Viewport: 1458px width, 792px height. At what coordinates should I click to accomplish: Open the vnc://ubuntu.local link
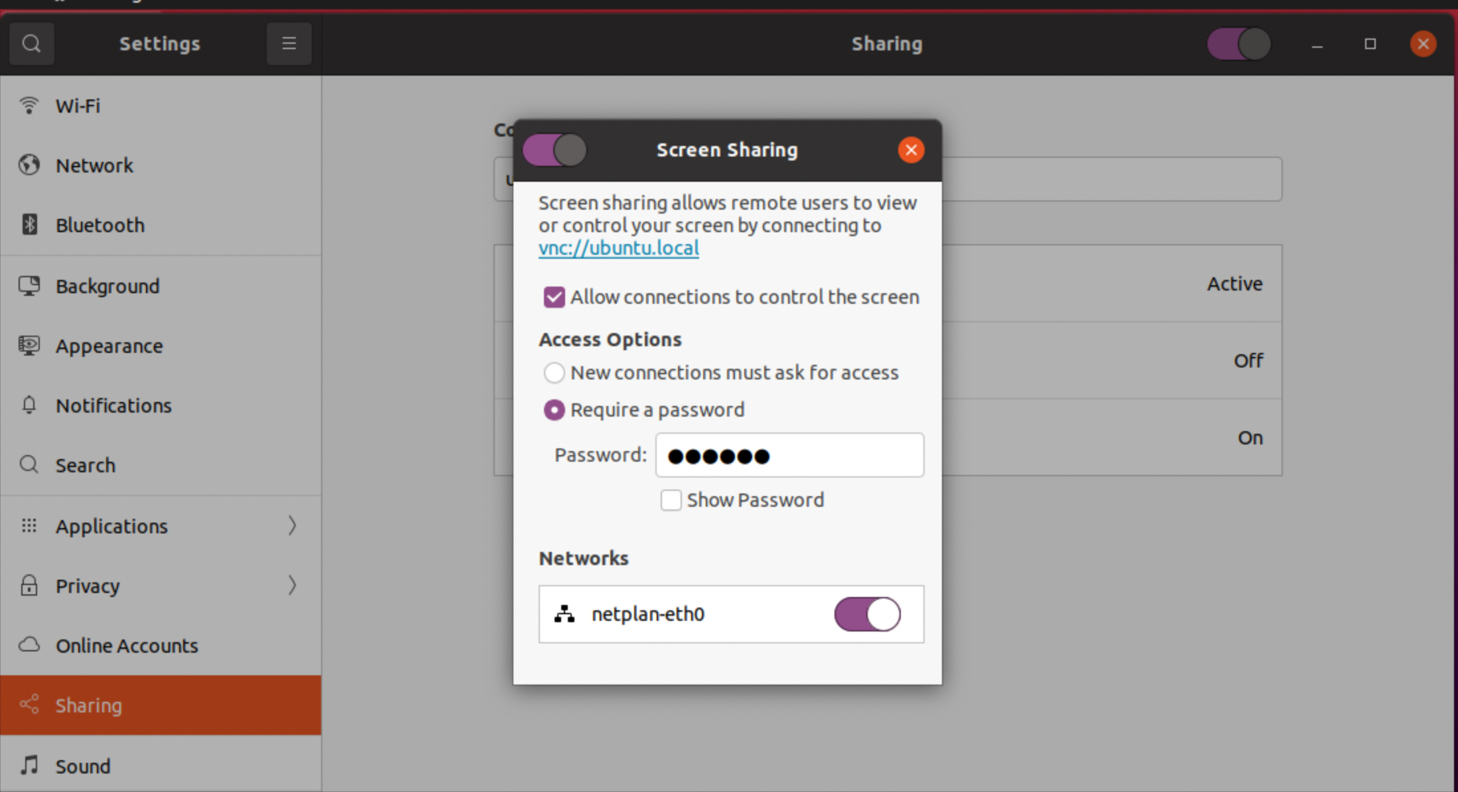point(618,248)
